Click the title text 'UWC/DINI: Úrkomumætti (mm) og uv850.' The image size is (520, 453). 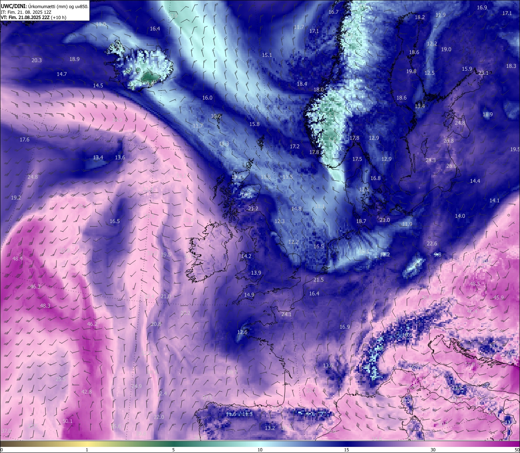point(45,6)
